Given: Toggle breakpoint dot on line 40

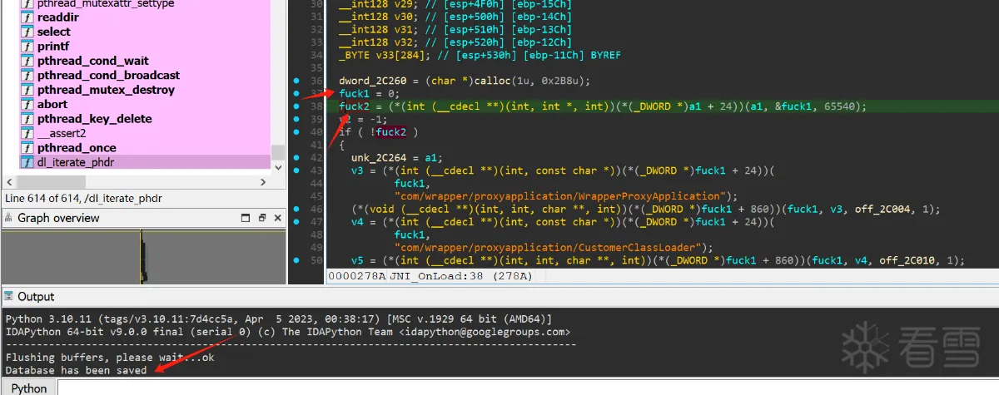Looking at the screenshot, I should click(297, 132).
